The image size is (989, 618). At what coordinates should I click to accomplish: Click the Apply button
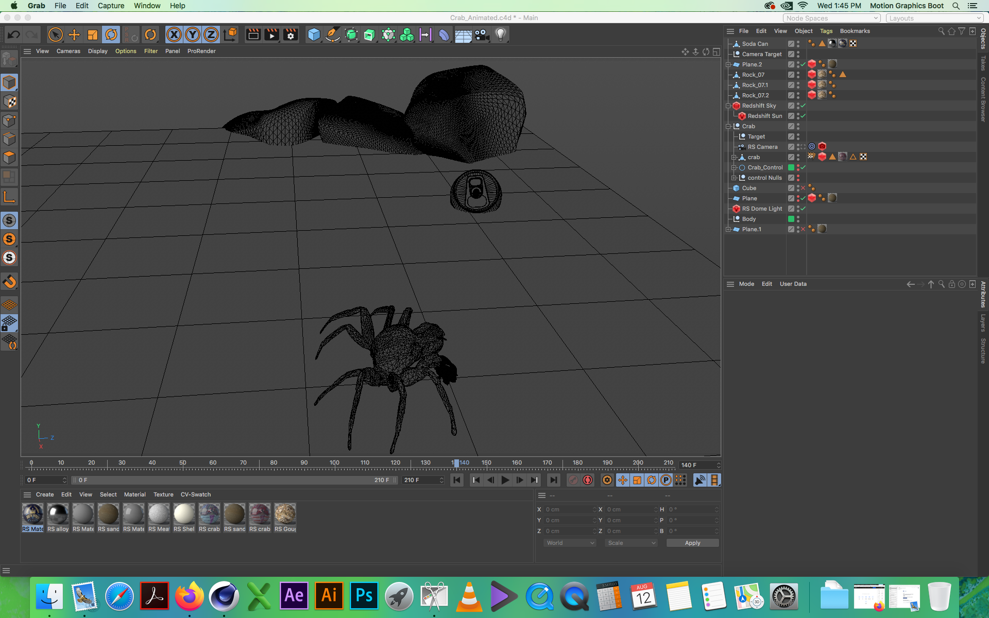point(692,543)
